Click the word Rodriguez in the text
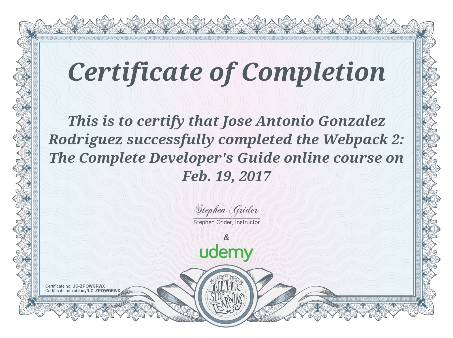453x338 pixels. 86,140
